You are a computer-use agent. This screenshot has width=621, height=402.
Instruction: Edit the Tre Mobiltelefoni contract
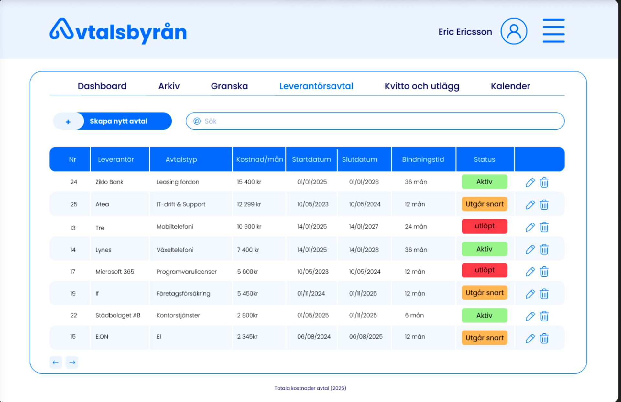point(530,227)
